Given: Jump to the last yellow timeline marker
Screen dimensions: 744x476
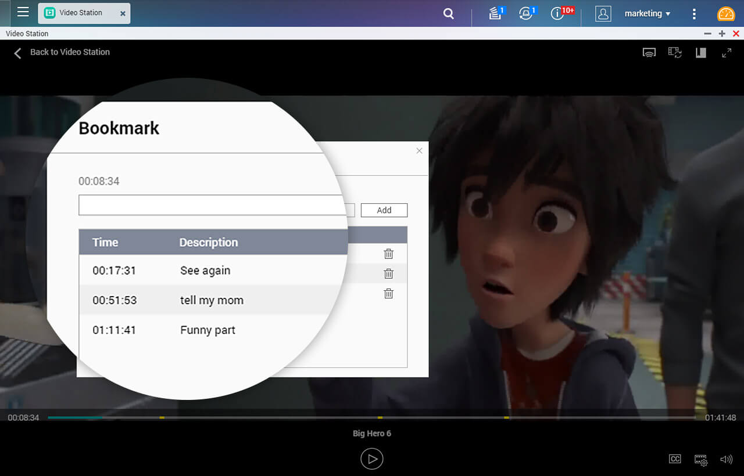Looking at the screenshot, I should [506, 417].
